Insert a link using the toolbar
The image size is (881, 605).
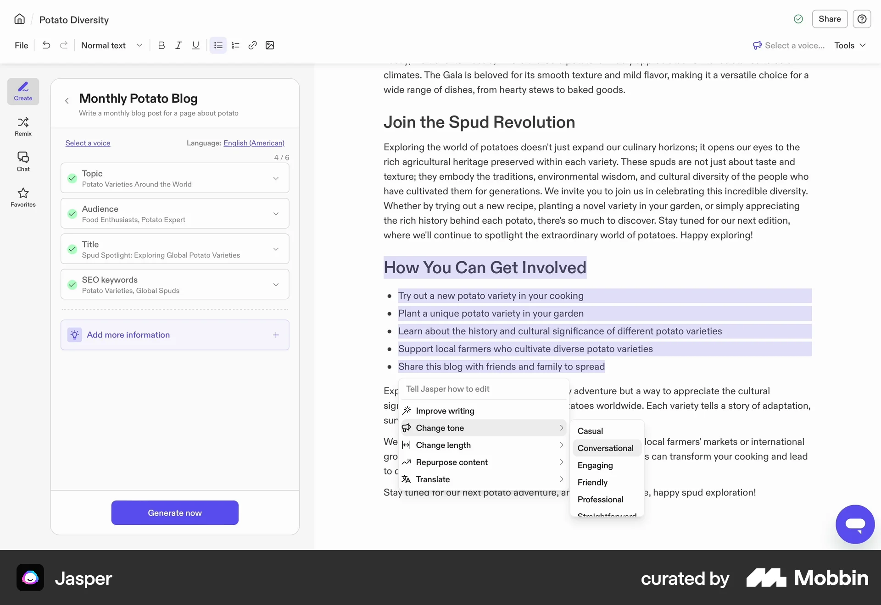tap(252, 45)
